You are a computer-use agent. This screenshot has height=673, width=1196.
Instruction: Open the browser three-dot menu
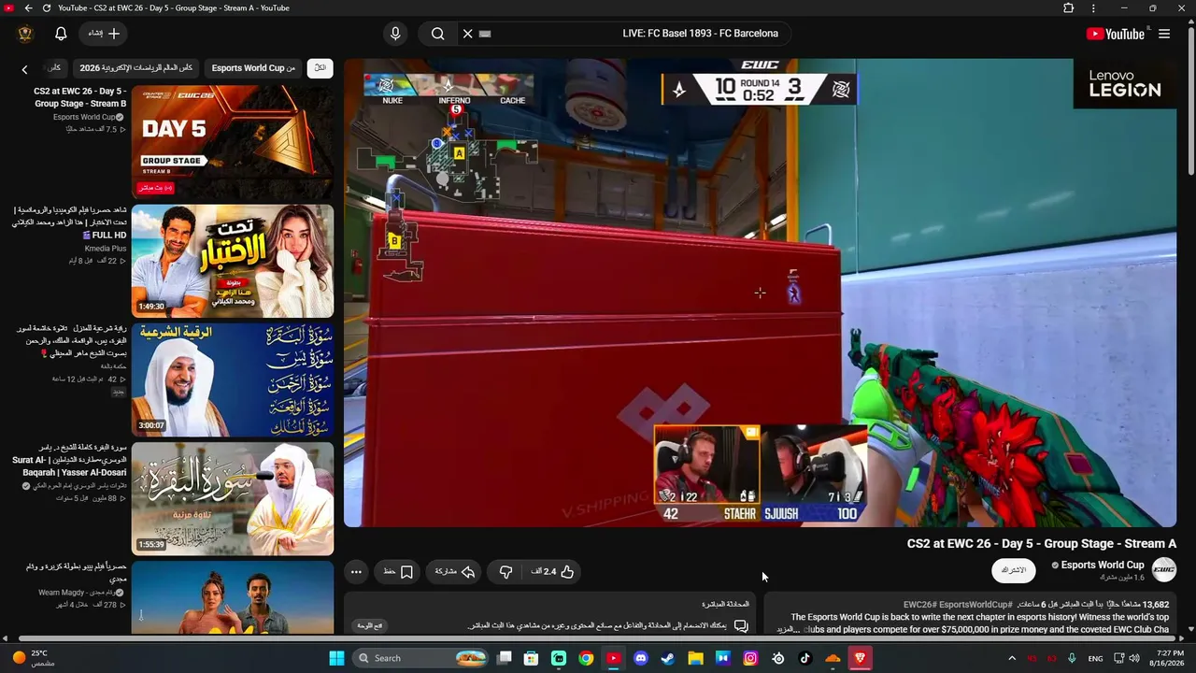1093,8
